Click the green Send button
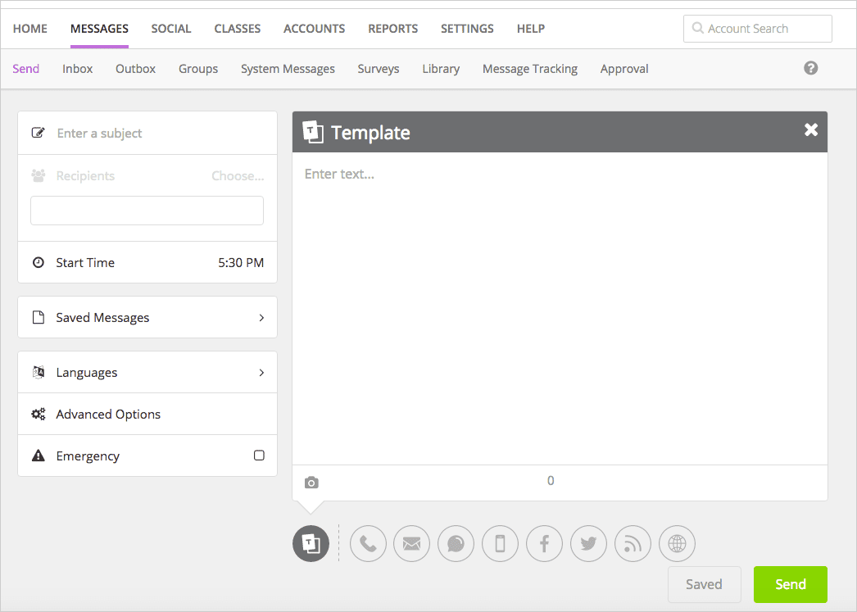This screenshot has height=612, width=857. coord(790,584)
